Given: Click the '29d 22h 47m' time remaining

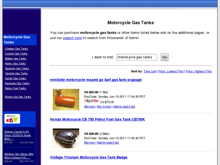Looking at the screenshot, I should 27,161.
